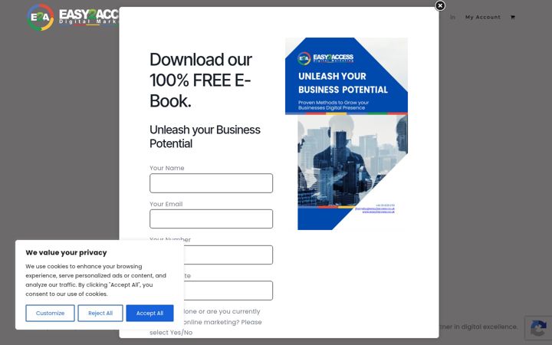
Task: Close the e-book popup with X button
Action: pyautogui.click(x=440, y=5)
